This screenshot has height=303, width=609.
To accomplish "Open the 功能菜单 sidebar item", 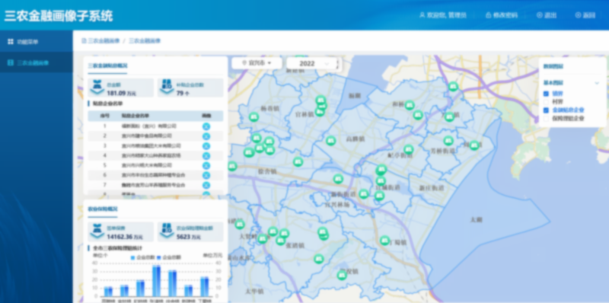I will click(36, 42).
